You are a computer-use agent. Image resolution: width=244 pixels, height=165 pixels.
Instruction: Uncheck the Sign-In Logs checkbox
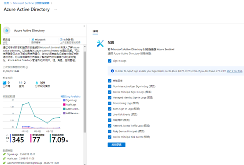(x=110, y=61)
